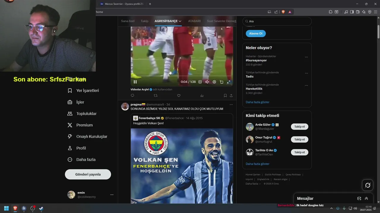Open Gizlilik Politikası footer link

click(273, 175)
